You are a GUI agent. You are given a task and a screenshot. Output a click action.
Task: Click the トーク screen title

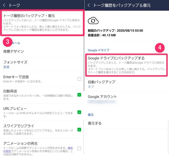click(x=14, y=5)
